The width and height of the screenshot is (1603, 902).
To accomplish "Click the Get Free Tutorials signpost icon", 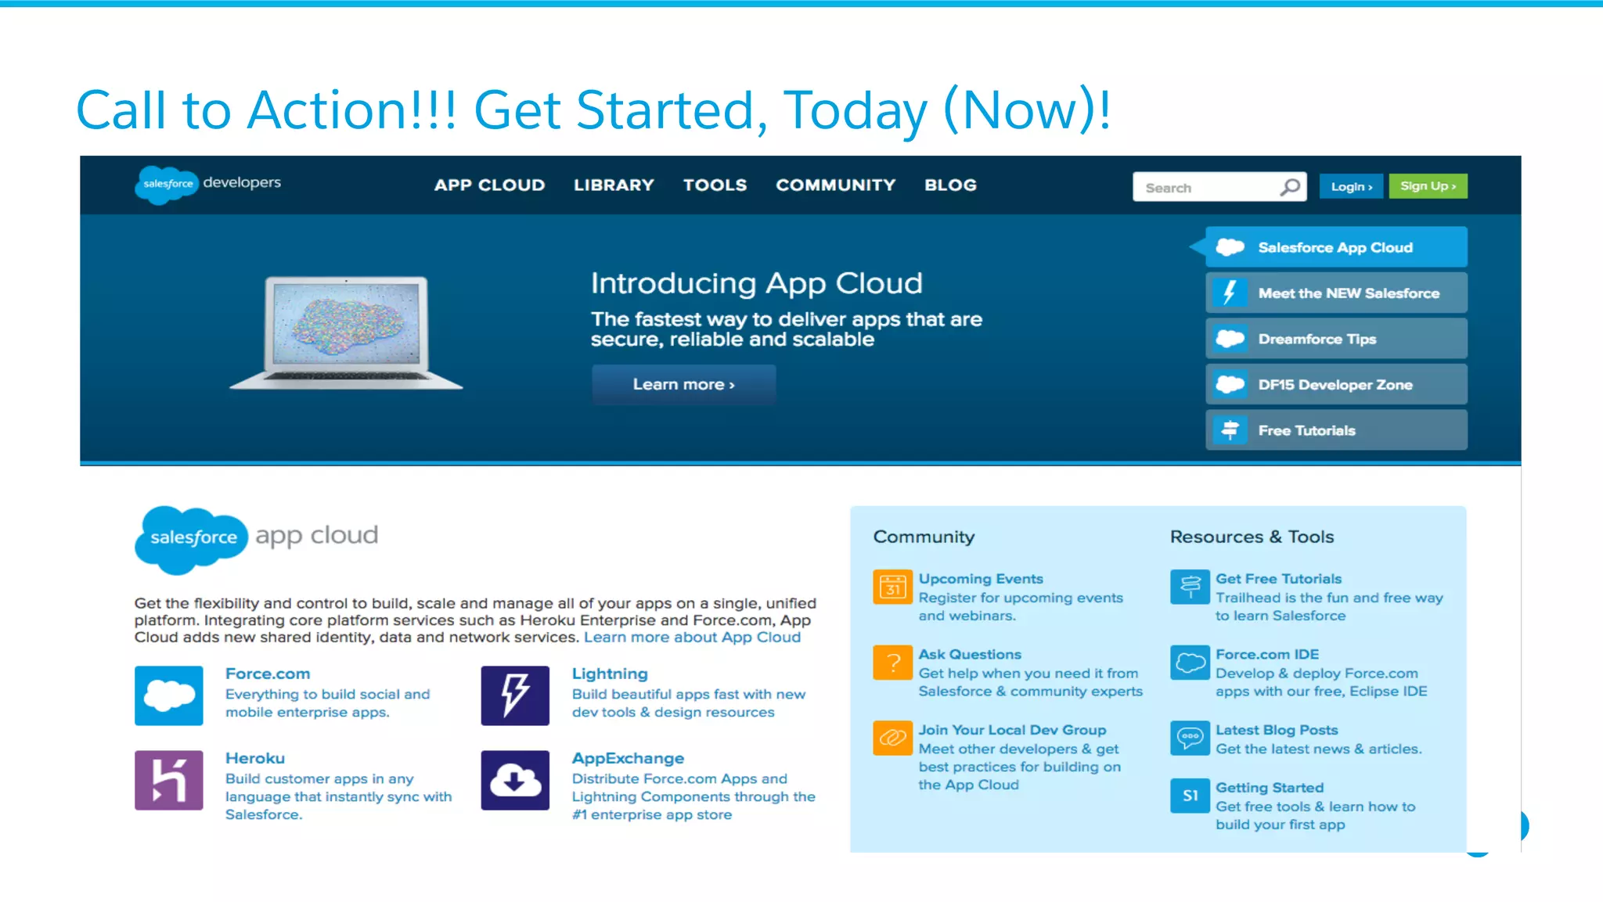I will (x=1190, y=587).
